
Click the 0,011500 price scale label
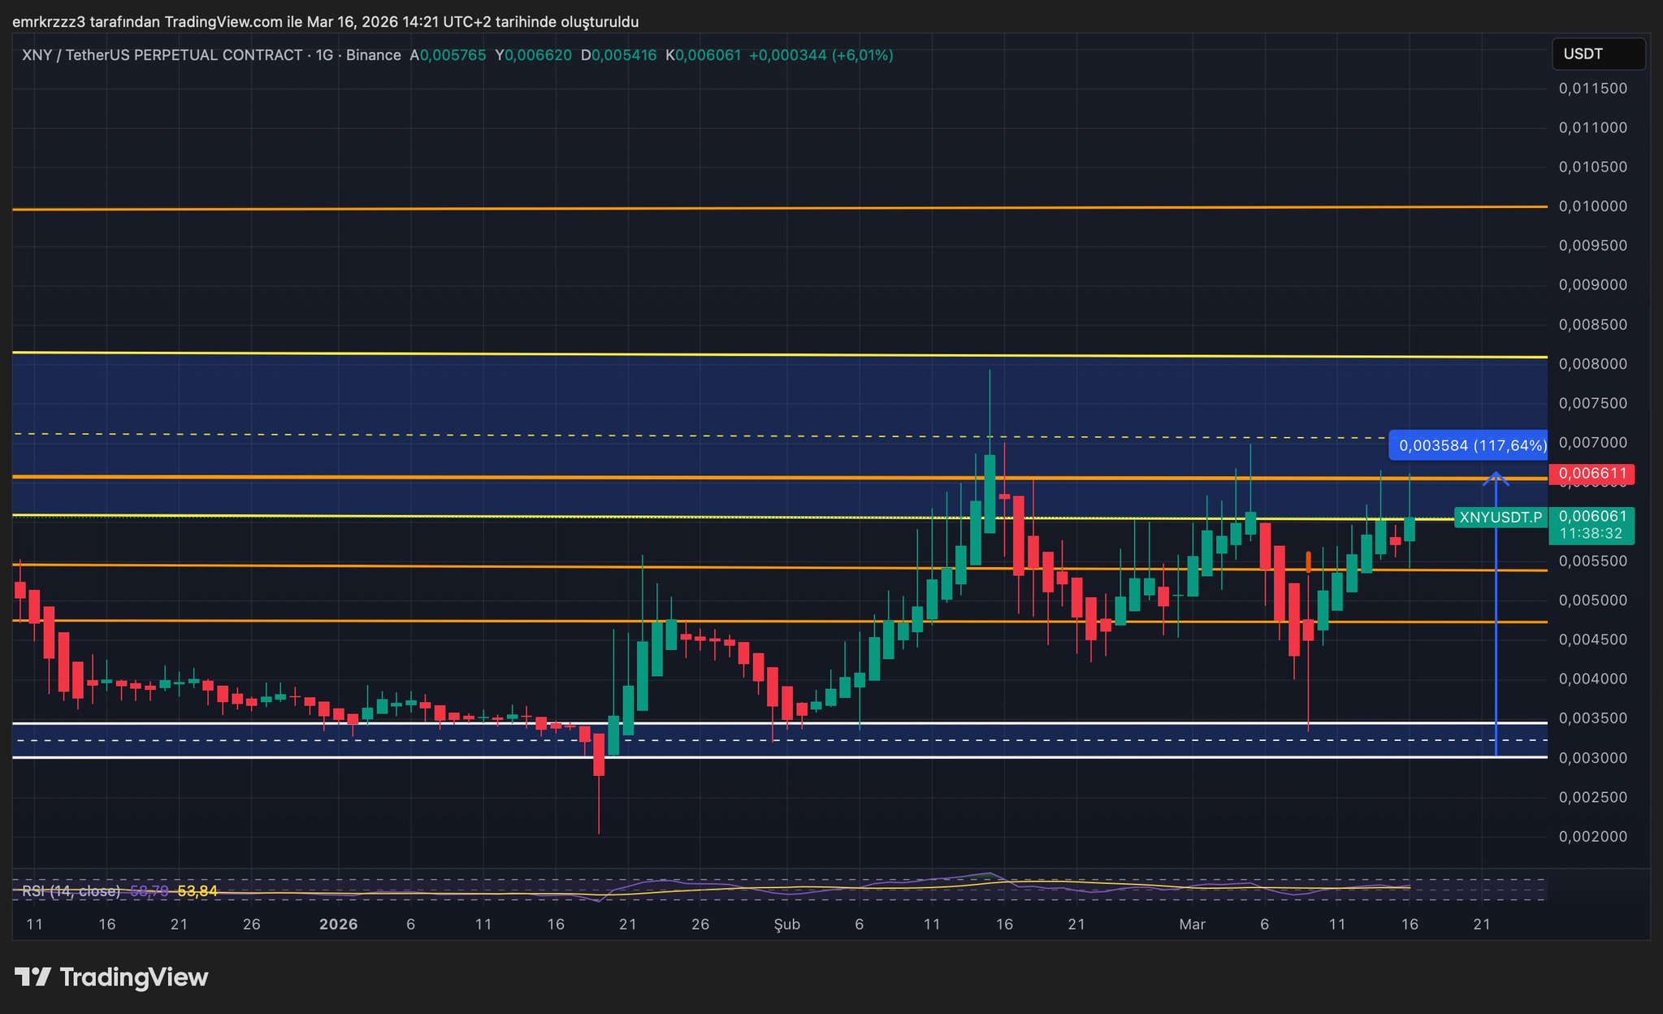pos(1592,89)
